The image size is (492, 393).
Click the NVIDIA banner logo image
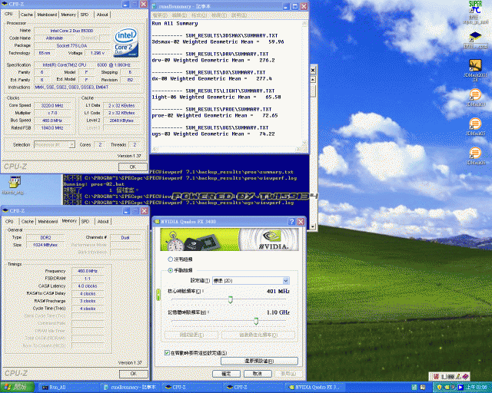pyautogui.click(x=229, y=239)
